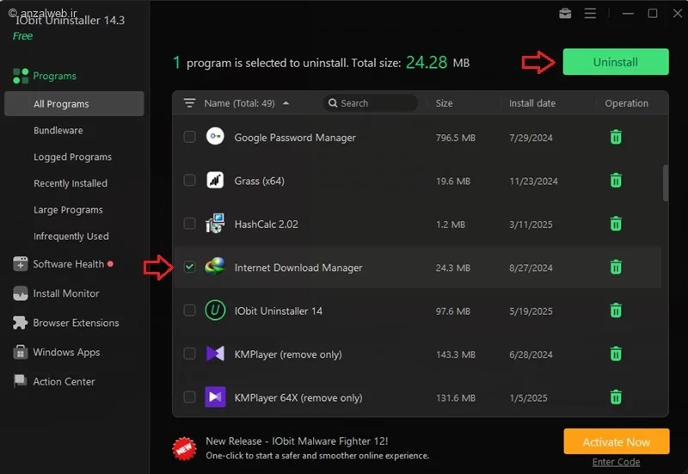Uncheck the Internet Download Manager checkbox
Viewport: 688px width, 474px height.
(x=189, y=267)
